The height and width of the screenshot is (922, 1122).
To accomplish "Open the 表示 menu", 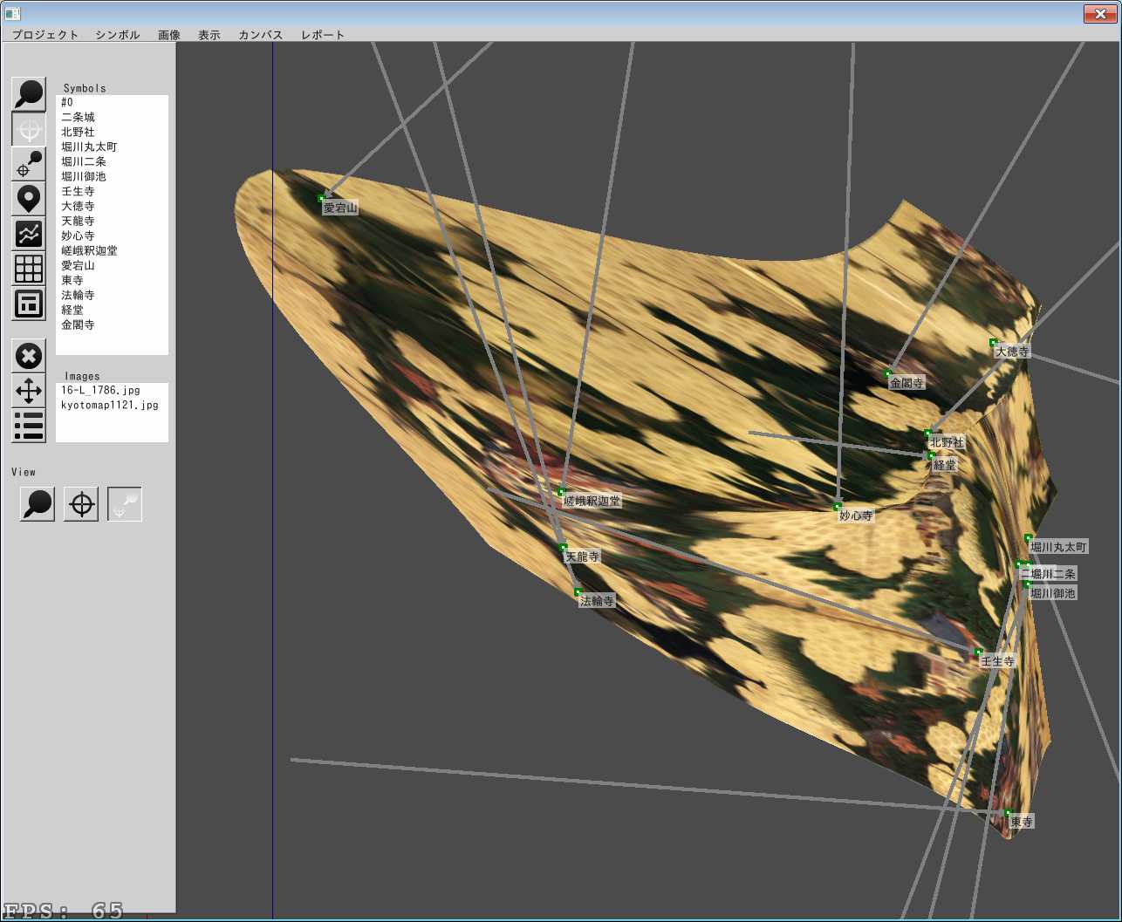I will (209, 35).
